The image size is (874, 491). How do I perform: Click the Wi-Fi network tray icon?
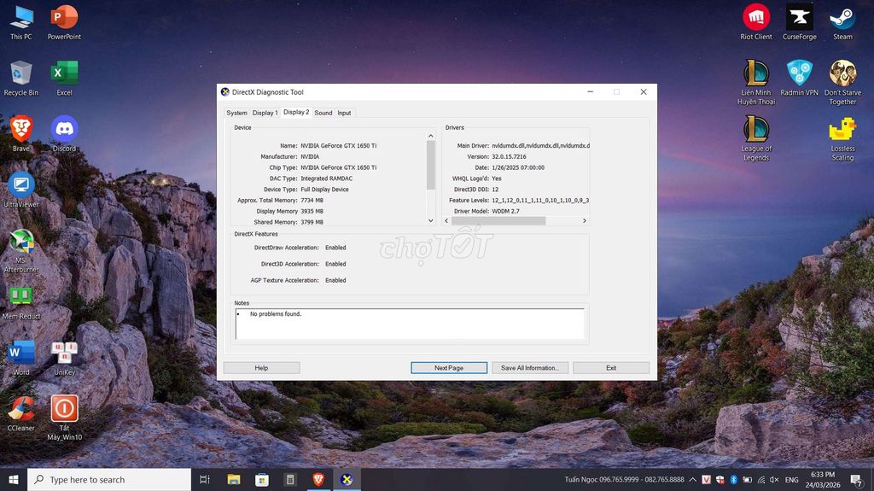click(760, 479)
